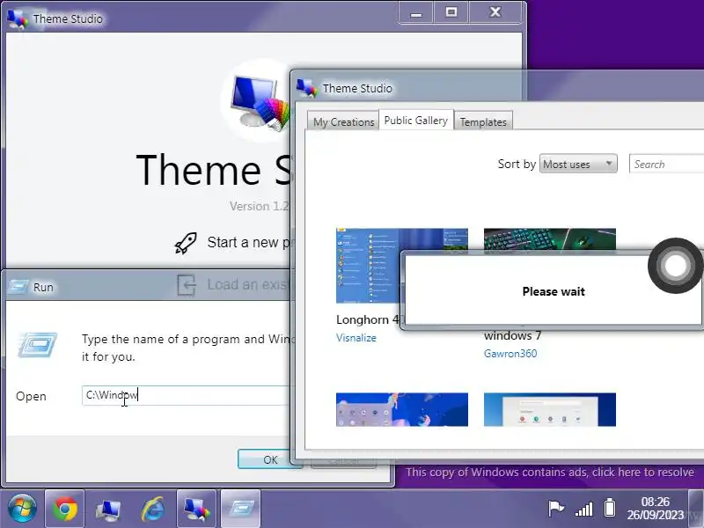
Task: Click the Longhorn theme title
Action: 368,319
